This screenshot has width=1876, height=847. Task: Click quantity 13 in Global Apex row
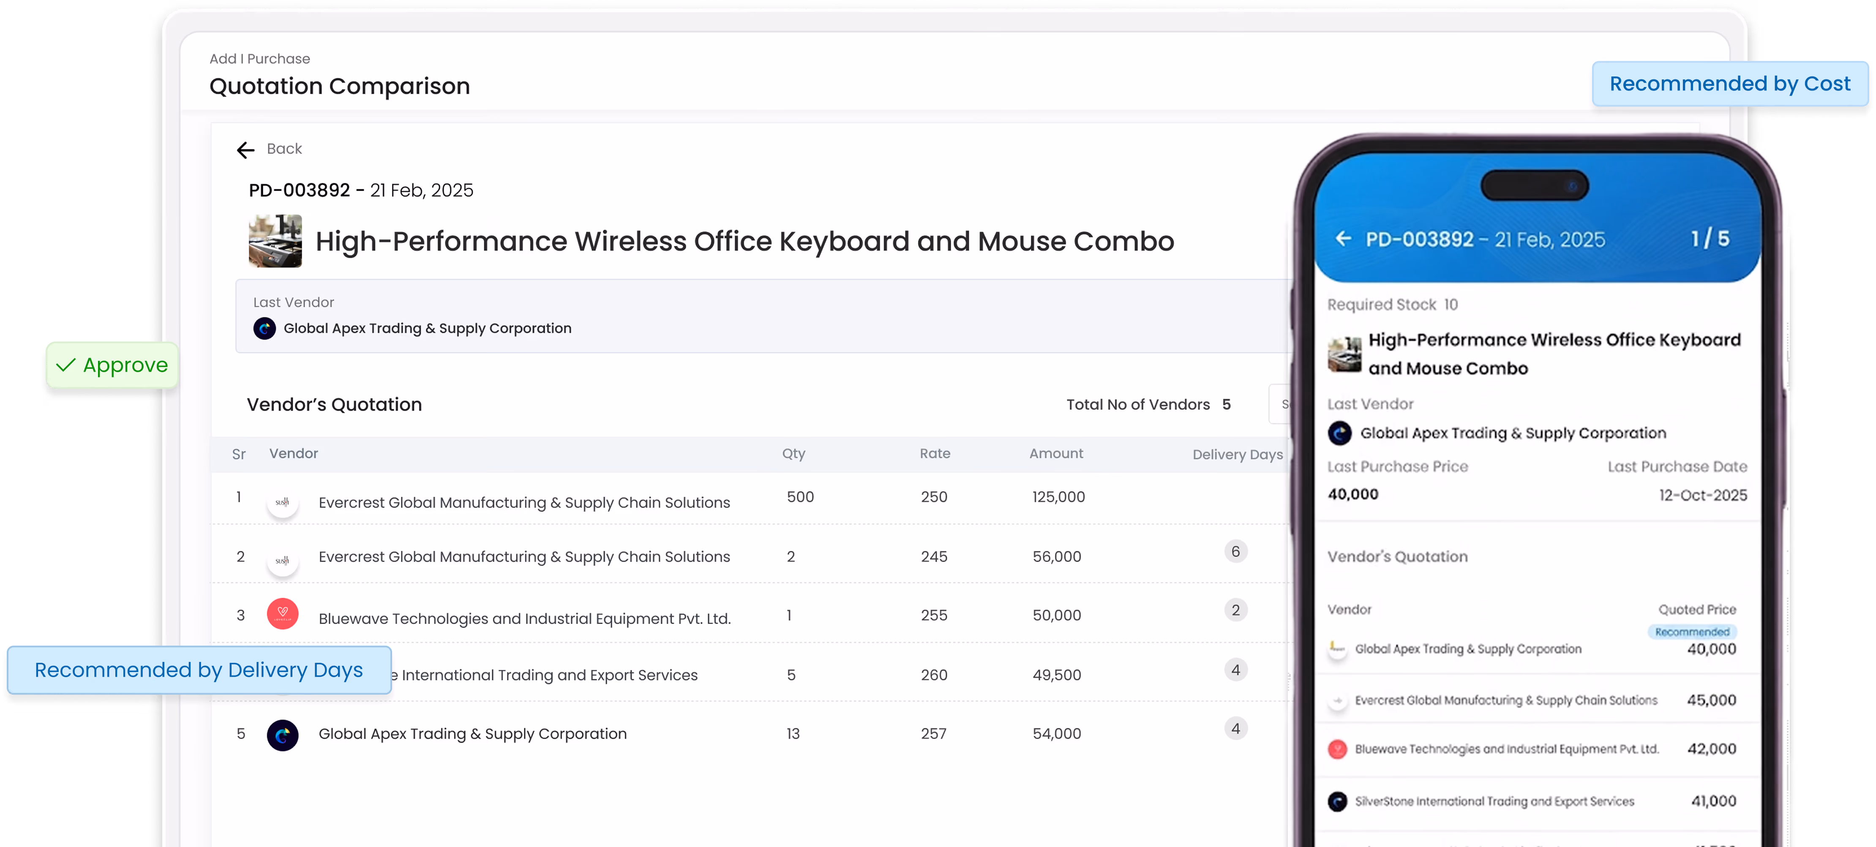tap(793, 733)
